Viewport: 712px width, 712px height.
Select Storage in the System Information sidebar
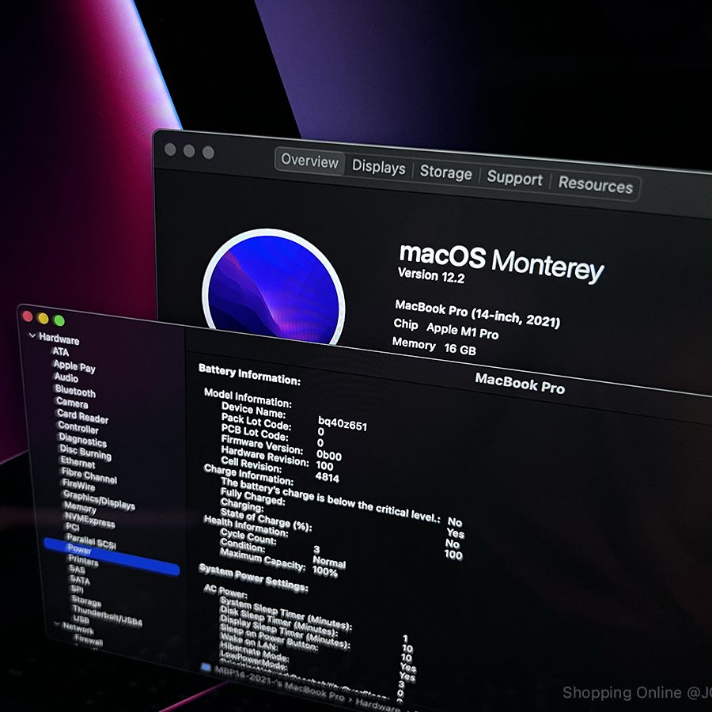click(86, 601)
